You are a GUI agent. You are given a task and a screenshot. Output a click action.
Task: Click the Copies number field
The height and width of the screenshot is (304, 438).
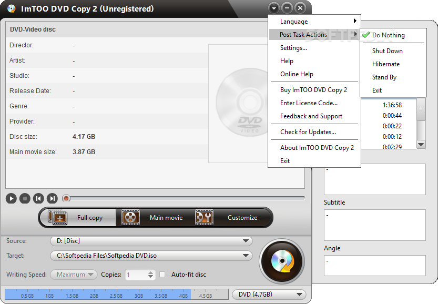[136, 275]
